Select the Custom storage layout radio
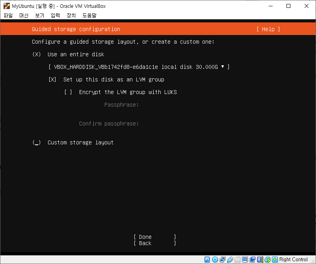Screen dimensions: 316x264 (x=37, y=142)
